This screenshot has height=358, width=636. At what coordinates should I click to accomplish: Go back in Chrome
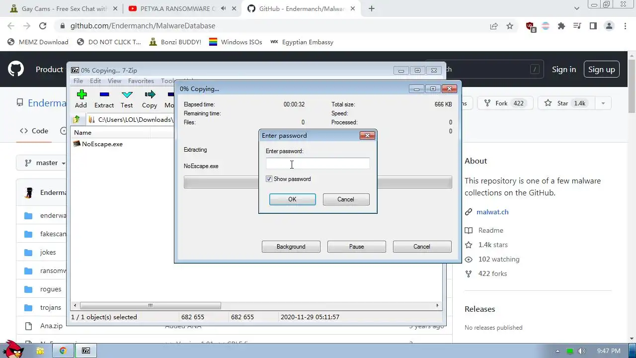point(11,26)
